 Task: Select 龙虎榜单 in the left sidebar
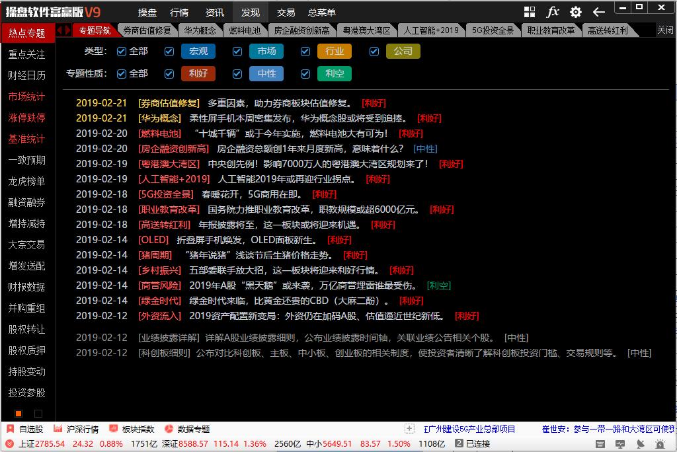tap(27, 181)
